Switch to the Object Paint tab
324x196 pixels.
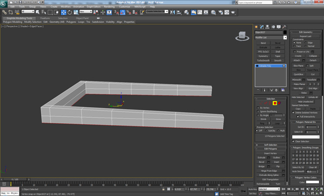82,18
